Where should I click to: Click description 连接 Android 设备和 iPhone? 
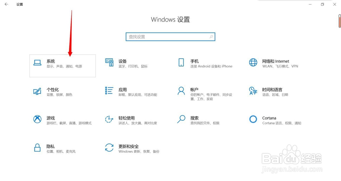tap(211, 66)
